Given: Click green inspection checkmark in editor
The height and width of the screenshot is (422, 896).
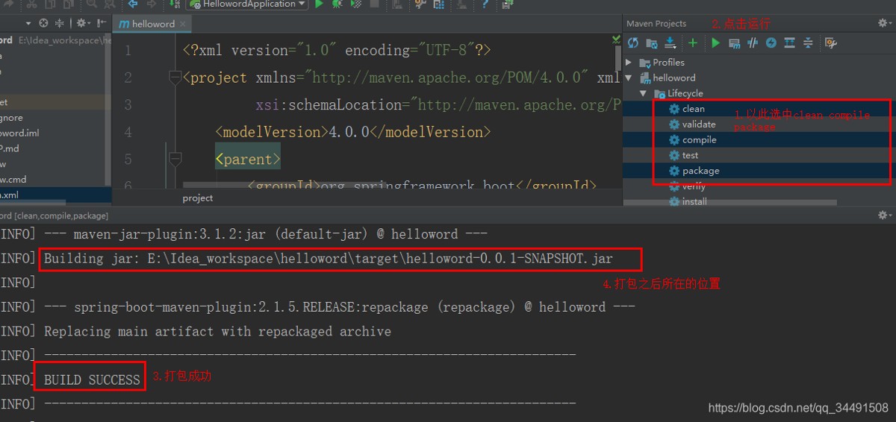Looking at the screenshot, I should point(616,39).
